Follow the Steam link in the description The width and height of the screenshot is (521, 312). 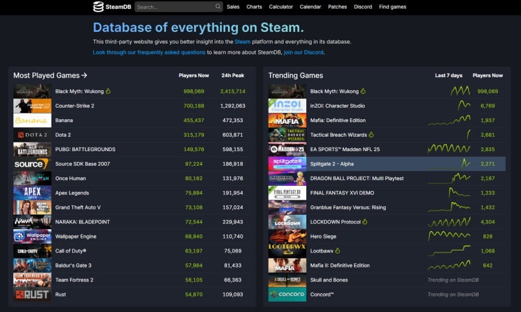coord(243,42)
